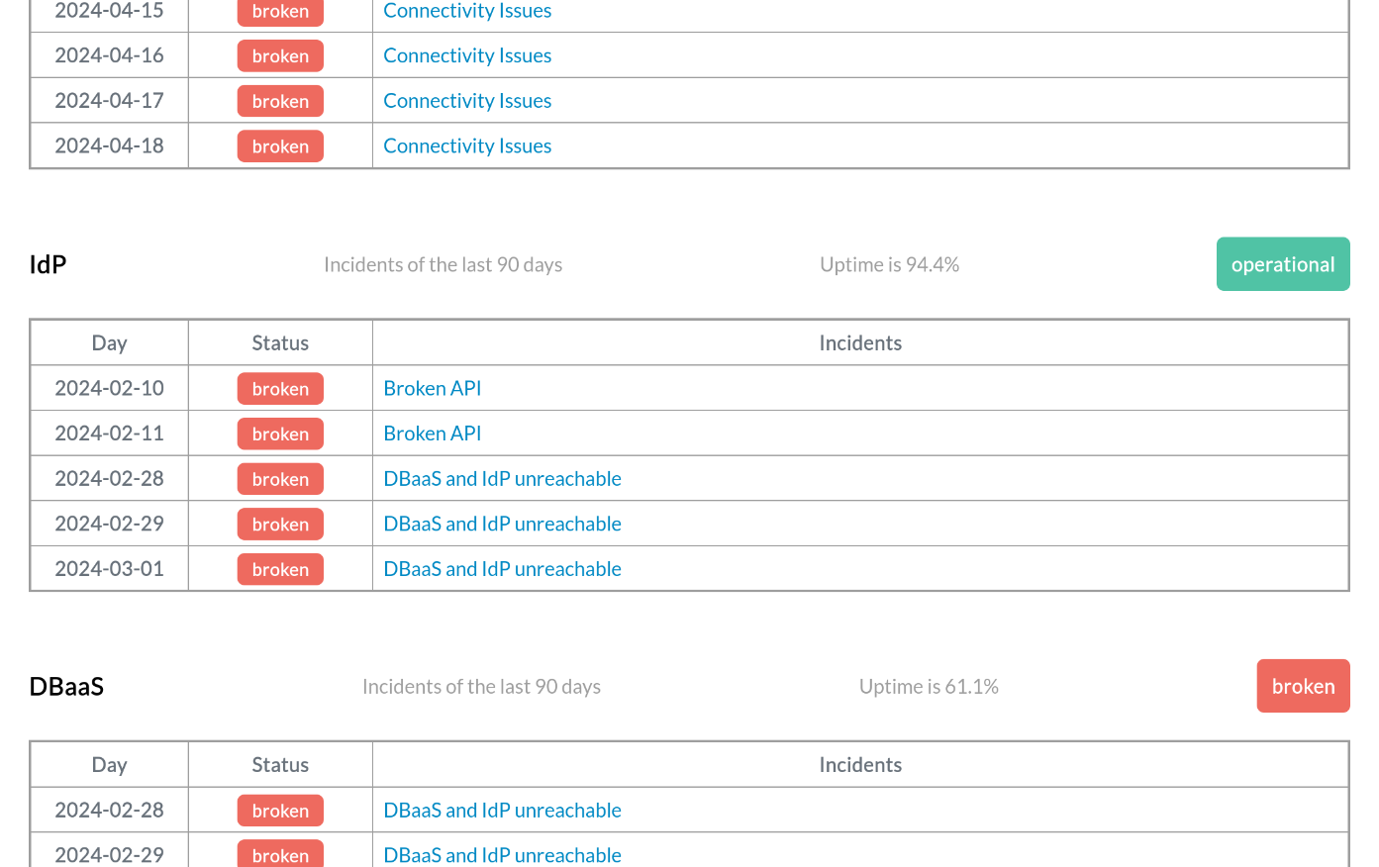1379x867 pixels.
Task: View DBaaS and IdP unreachable incident for 2024-02-28
Action: pyautogui.click(x=502, y=478)
